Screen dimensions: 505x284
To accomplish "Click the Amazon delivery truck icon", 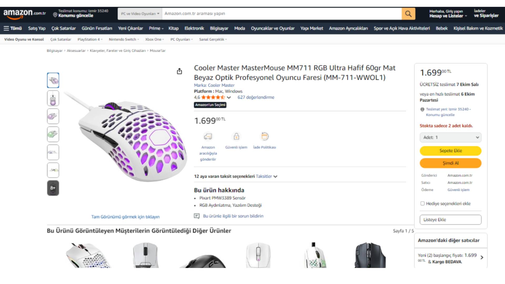I will coord(208,136).
